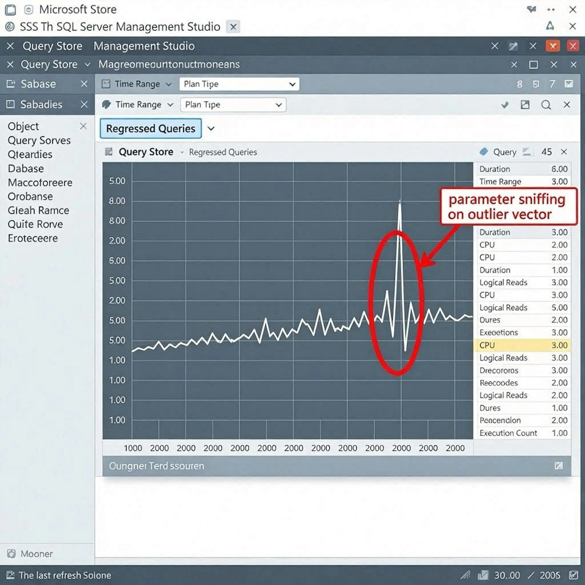The width and height of the screenshot is (585, 585).
Task: Click the checkmark icon in second toolbar row
Action: pyautogui.click(x=505, y=105)
